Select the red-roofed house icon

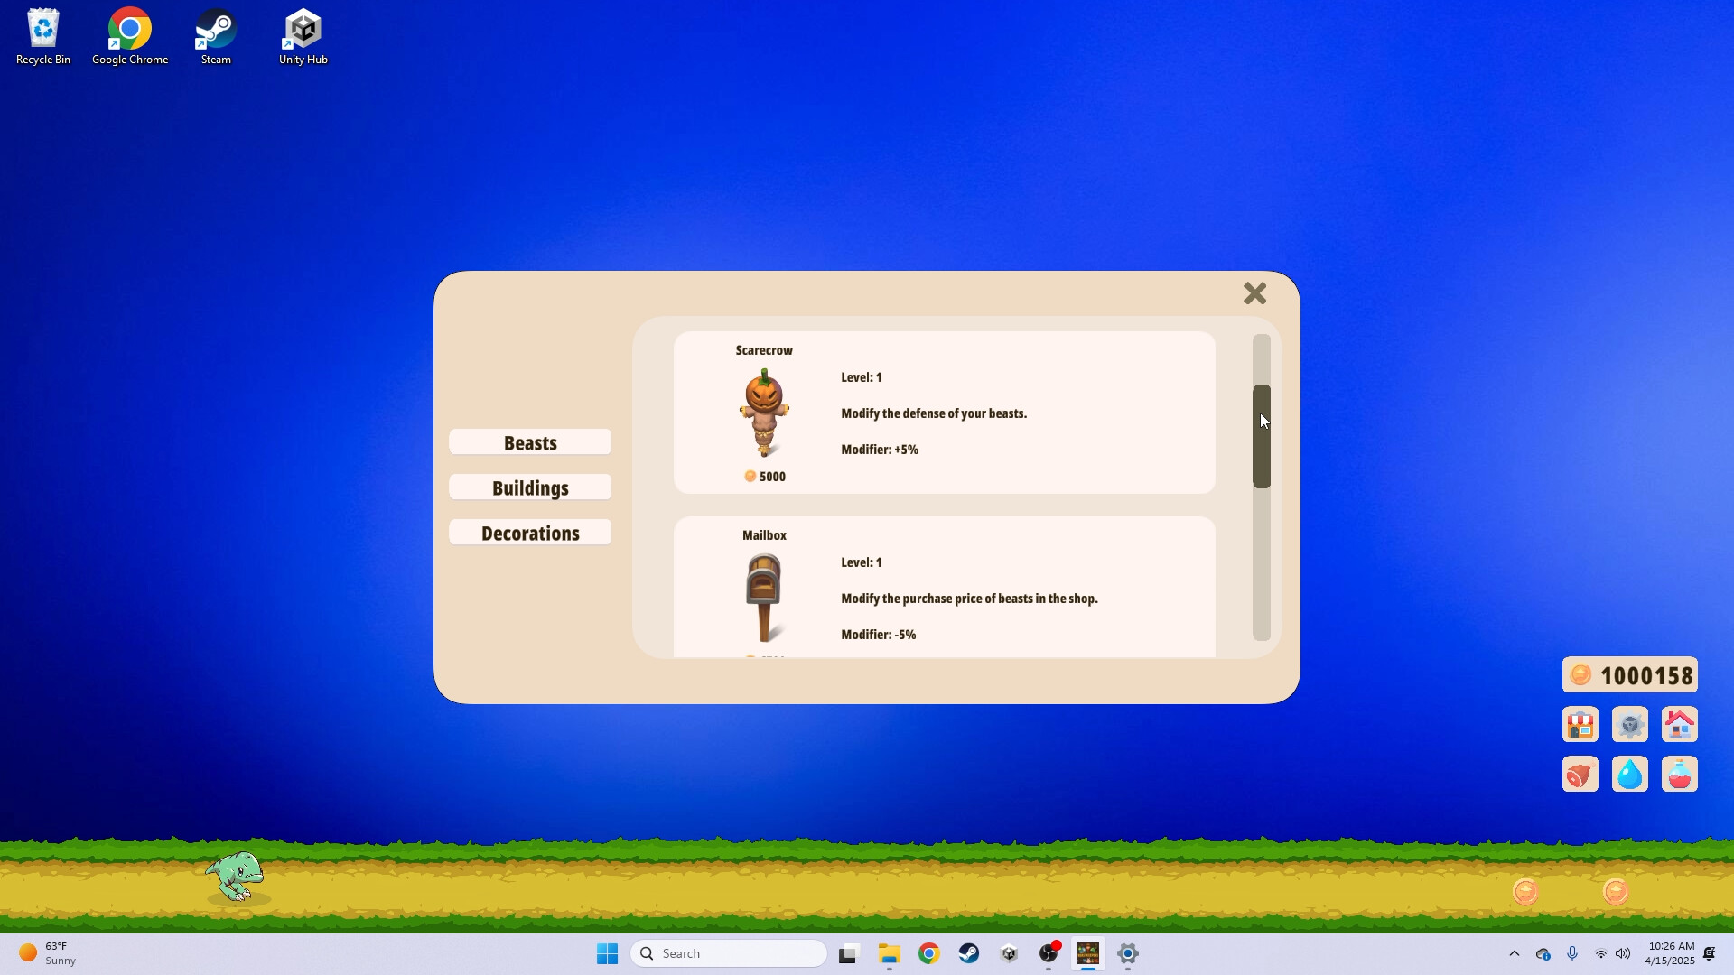[1680, 724]
